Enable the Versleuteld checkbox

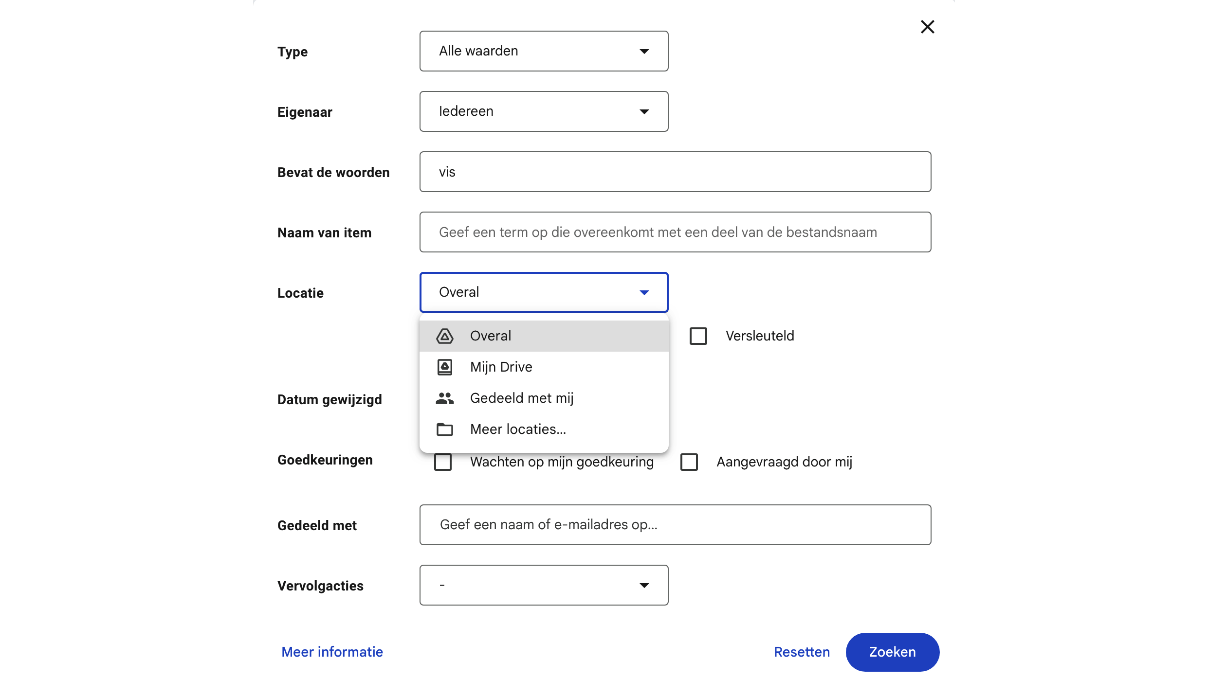click(698, 336)
